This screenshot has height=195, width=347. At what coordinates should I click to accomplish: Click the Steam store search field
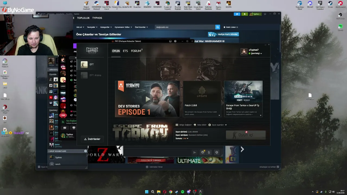coord(185,27)
